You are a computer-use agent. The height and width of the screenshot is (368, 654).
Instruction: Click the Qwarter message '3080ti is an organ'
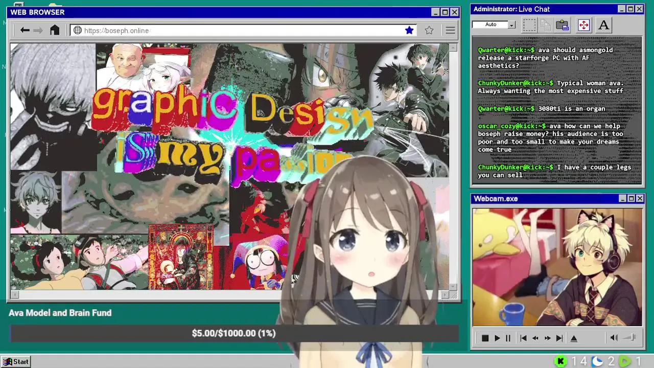point(542,108)
